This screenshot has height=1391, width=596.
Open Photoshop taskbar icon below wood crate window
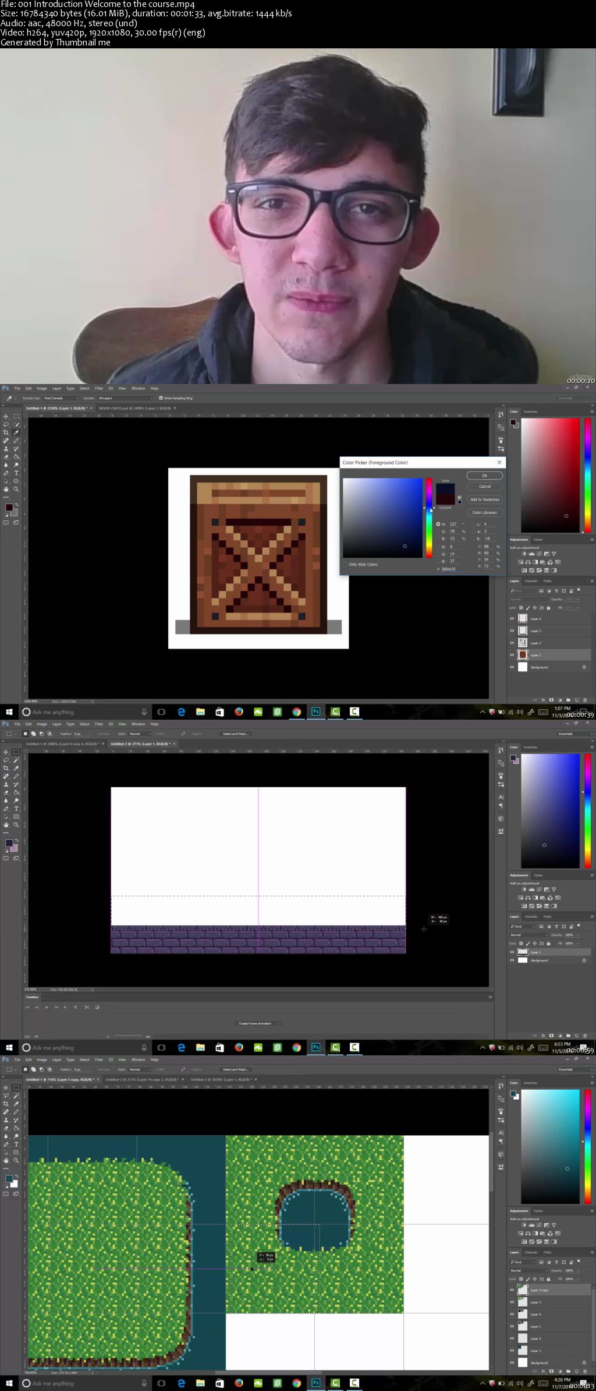315,712
